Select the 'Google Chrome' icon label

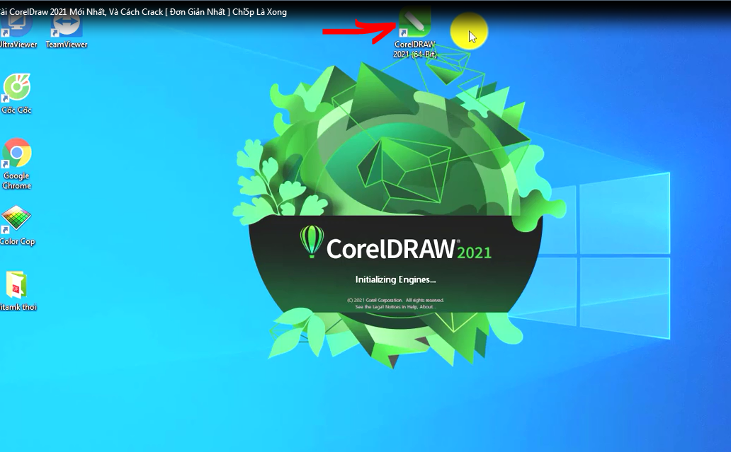pos(17,180)
